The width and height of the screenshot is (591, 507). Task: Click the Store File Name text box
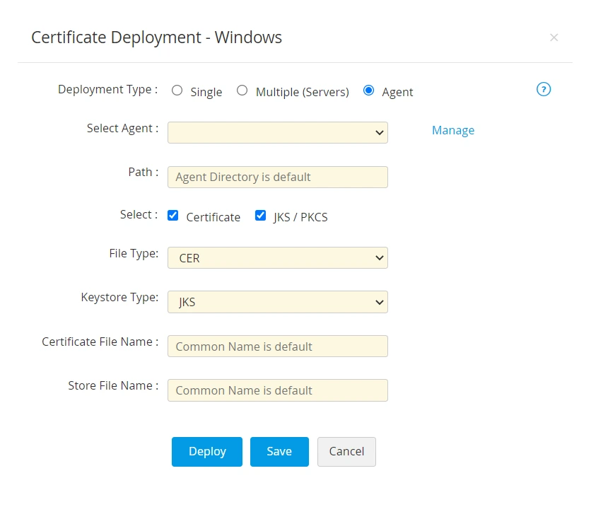pyautogui.click(x=277, y=390)
